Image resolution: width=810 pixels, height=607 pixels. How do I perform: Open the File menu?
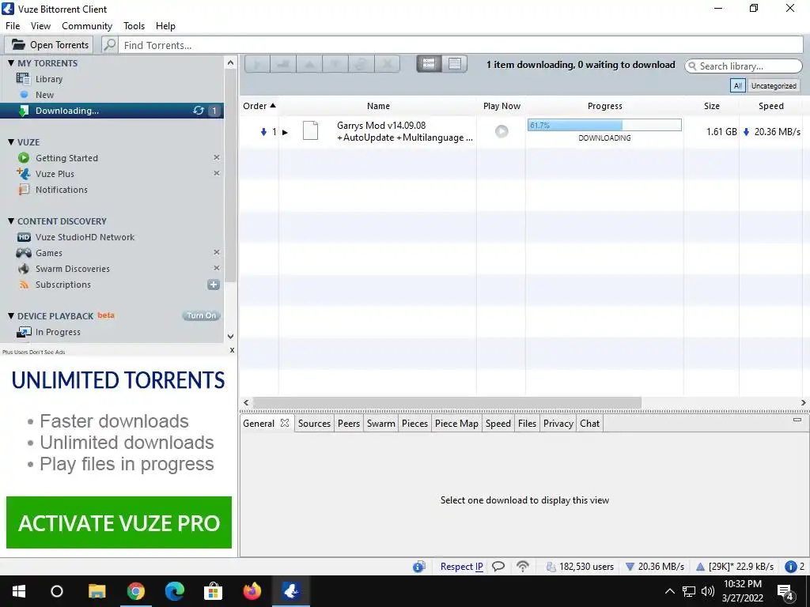13,26
